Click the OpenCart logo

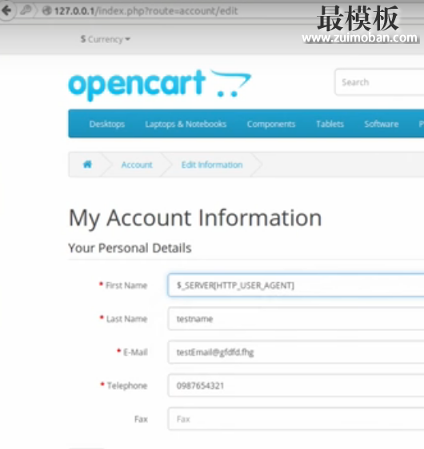[160, 85]
